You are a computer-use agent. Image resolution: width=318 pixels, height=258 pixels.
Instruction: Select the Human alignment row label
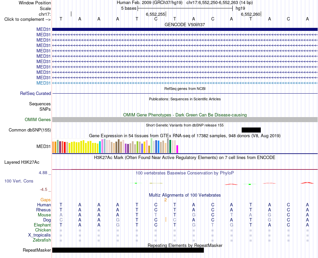pos(44,205)
